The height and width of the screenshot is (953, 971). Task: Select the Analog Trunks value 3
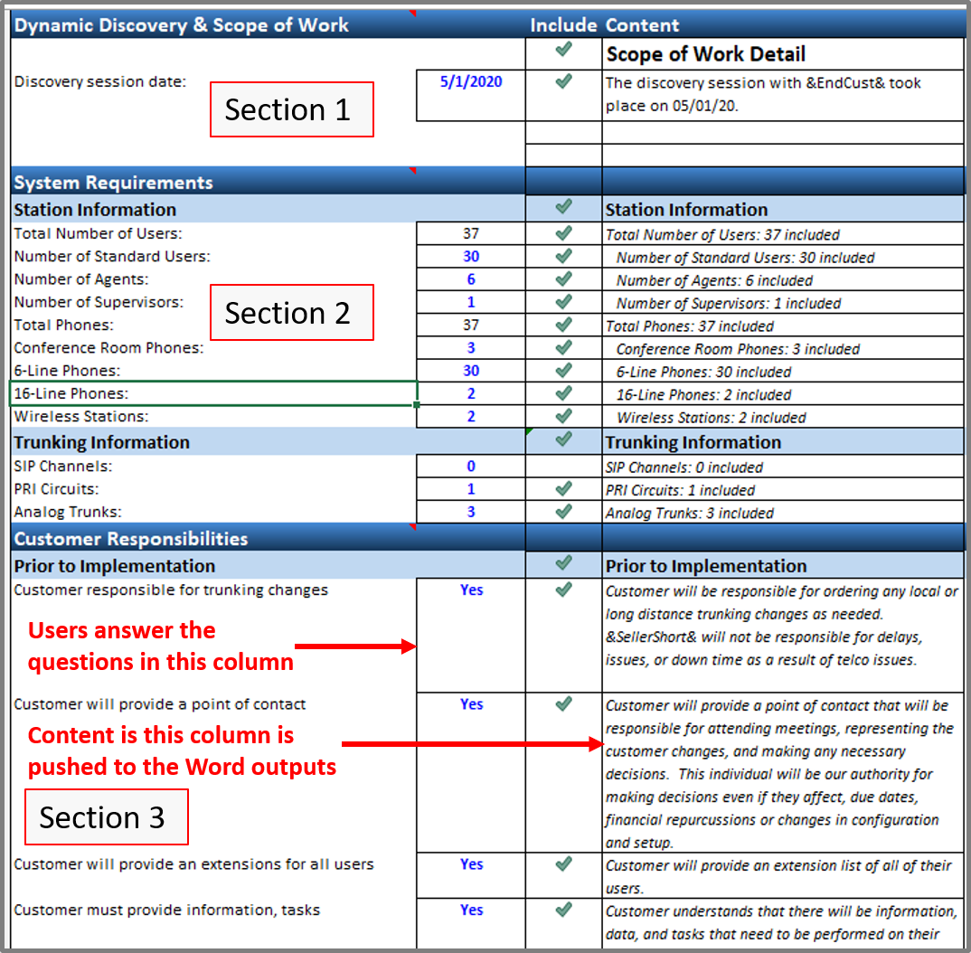(471, 512)
